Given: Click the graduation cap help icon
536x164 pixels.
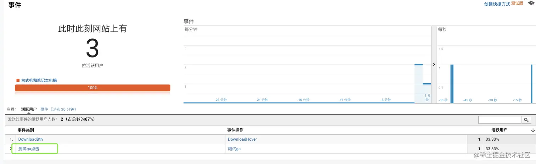Looking at the screenshot, I should pos(531,3).
